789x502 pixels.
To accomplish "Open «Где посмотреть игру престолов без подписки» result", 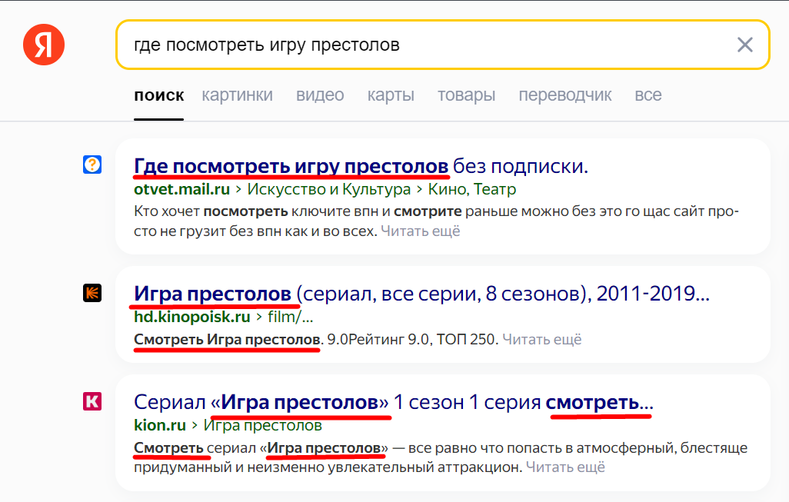I will [361, 166].
